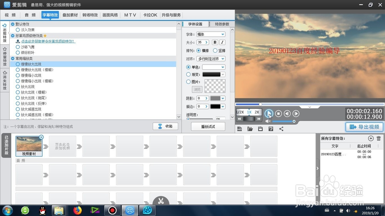Choose horizontal layout 横排 radio
The height and width of the screenshot is (216, 385).
[x=198, y=50]
